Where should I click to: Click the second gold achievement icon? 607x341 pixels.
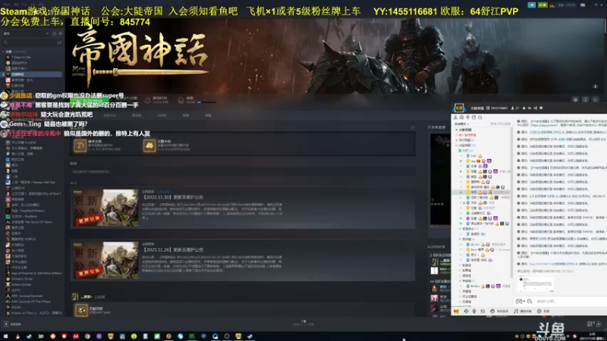click(x=149, y=145)
